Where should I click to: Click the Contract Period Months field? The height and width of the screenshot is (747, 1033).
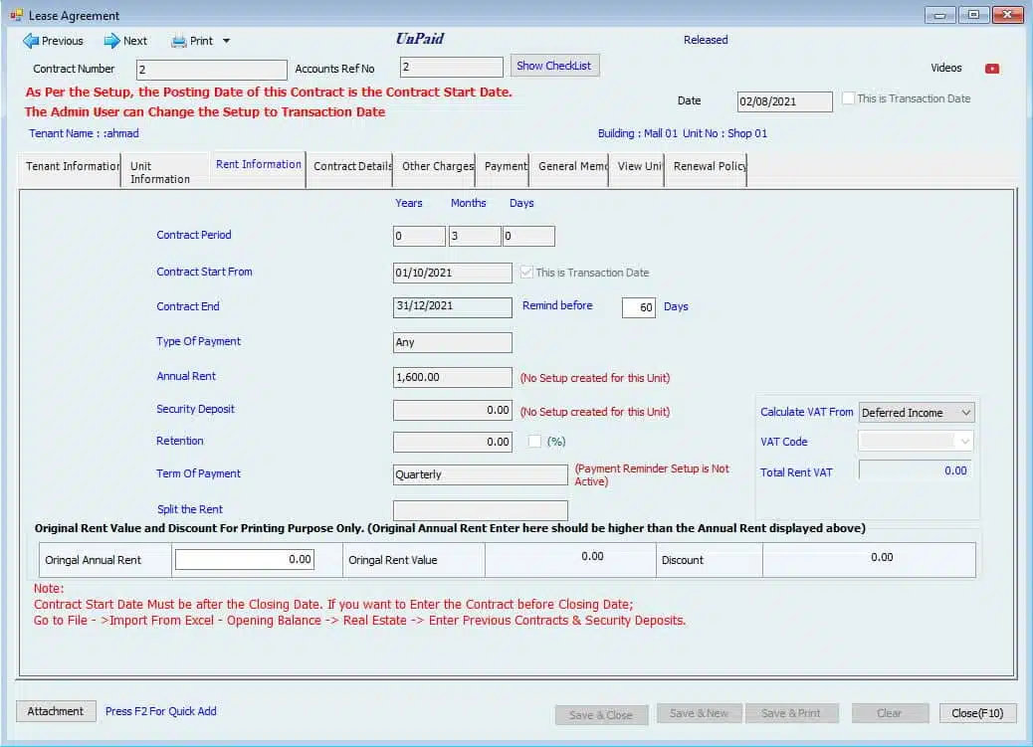[x=475, y=236]
